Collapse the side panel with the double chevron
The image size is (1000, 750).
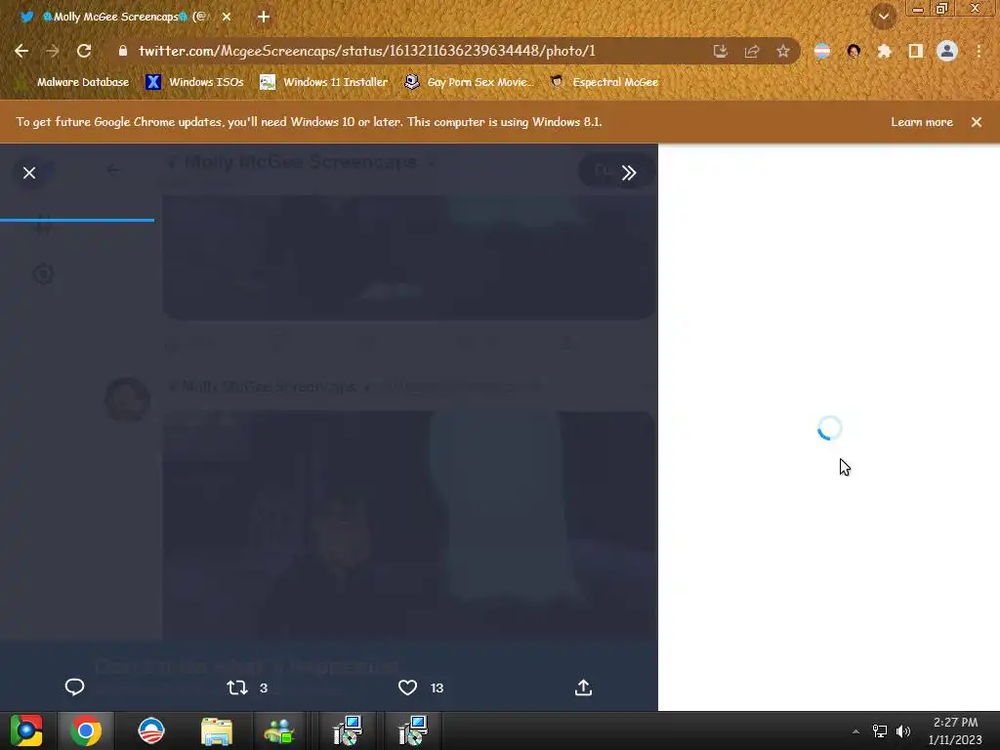pyautogui.click(x=629, y=173)
